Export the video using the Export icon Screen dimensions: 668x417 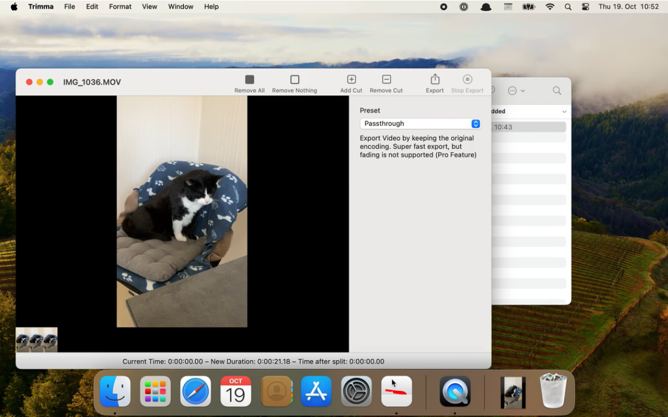pyautogui.click(x=435, y=80)
